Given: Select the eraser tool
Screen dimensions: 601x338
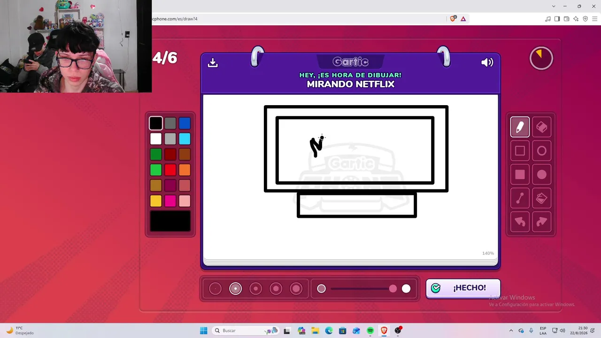Looking at the screenshot, I should point(541,127).
